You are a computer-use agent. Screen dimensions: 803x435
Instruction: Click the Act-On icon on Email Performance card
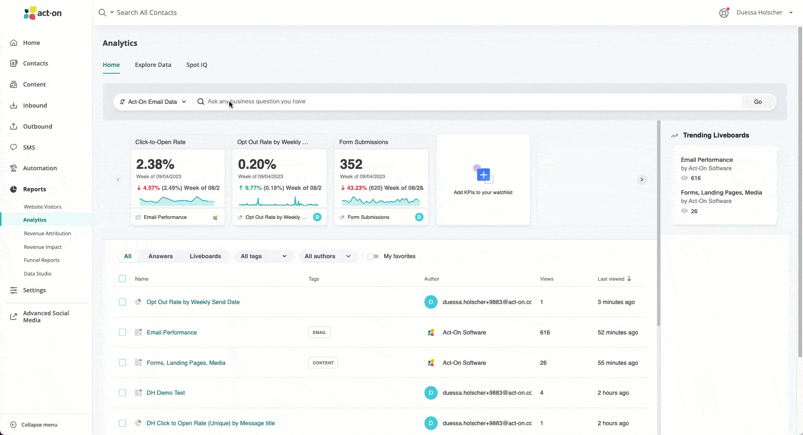[215, 217]
